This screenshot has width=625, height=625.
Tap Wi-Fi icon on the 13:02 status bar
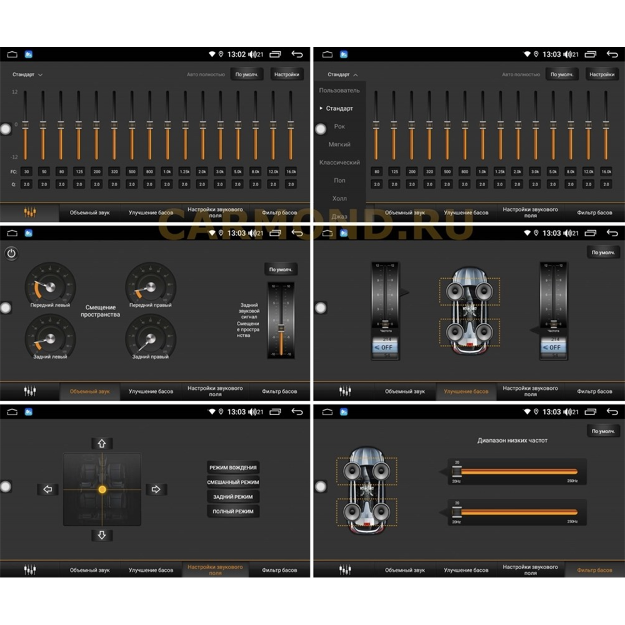(212, 54)
